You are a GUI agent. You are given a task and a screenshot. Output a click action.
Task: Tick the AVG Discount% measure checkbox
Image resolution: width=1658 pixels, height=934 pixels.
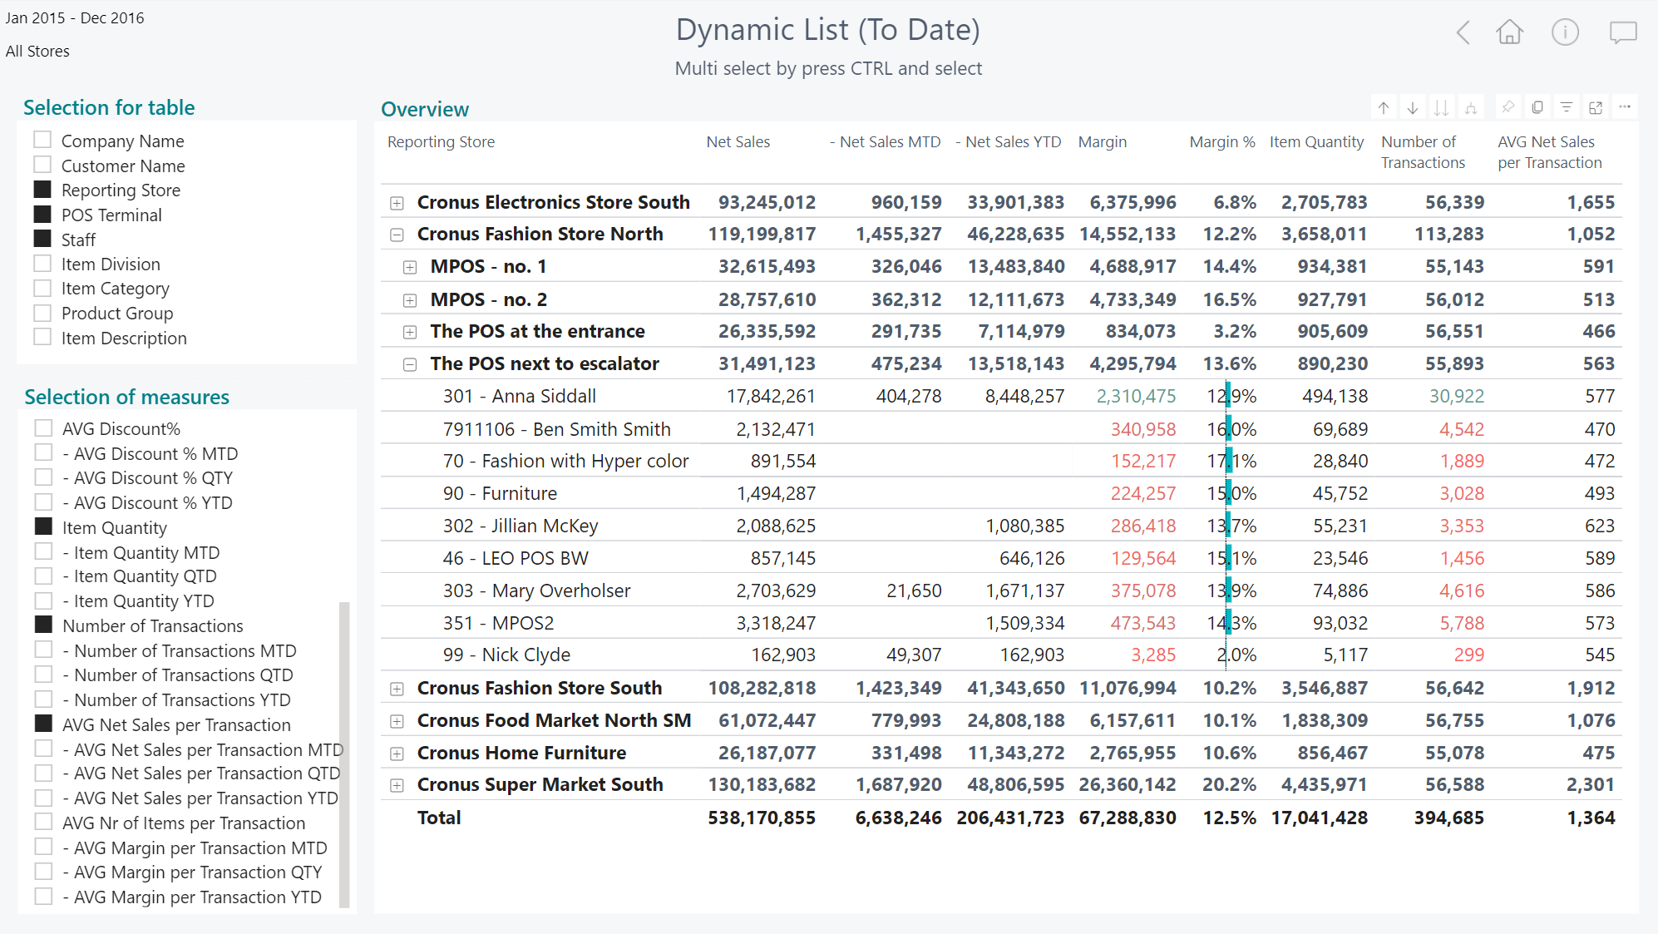[43, 427]
